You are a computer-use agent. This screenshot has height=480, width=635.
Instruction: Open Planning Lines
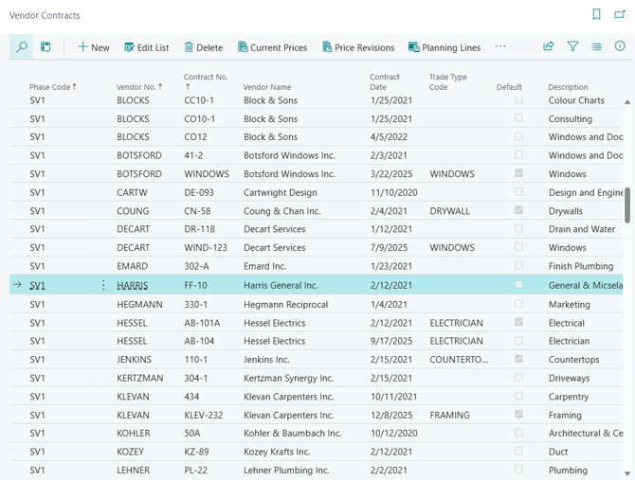[444, 47]
